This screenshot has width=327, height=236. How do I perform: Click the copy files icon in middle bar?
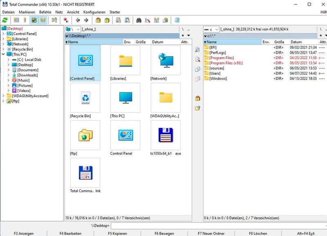pos(197,69)
